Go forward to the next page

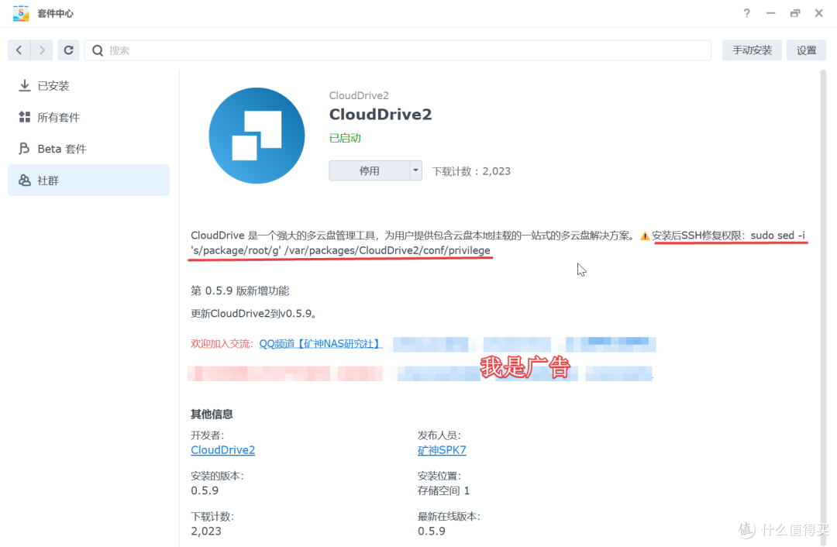[x=42, y=50]
